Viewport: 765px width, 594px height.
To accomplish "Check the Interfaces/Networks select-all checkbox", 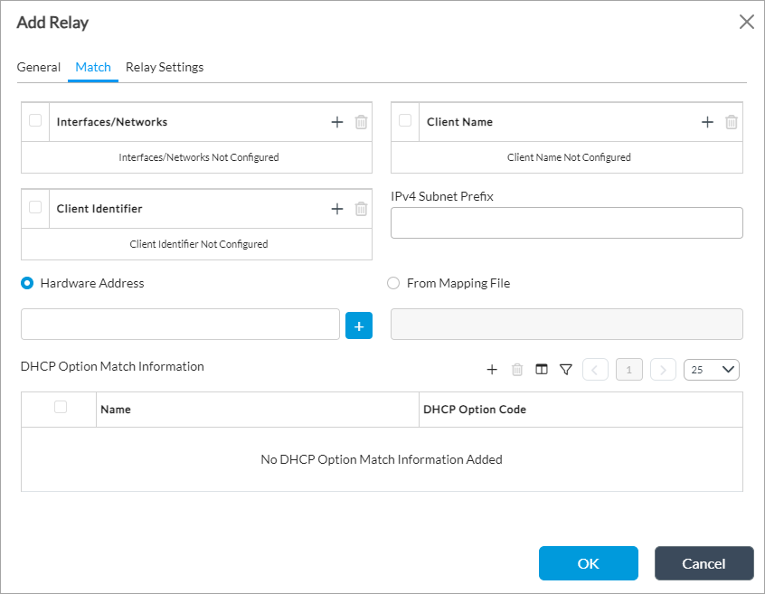I will (35, 120).
